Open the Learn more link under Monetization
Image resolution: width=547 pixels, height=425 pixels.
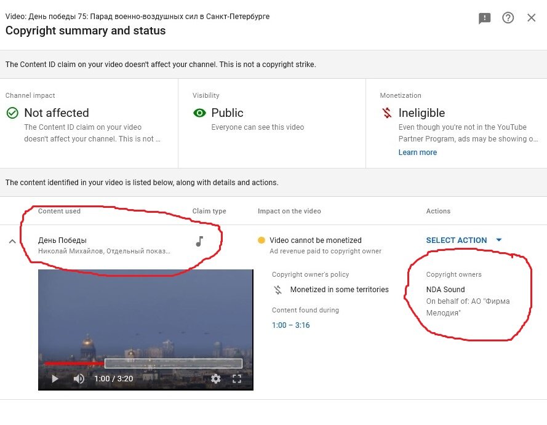pyautogui.click(x=418, y=153)
